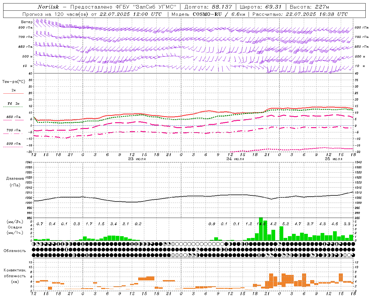
Task: Click the precipitation total 0.7
Action: pyautogui.click(x=40, y=224)
